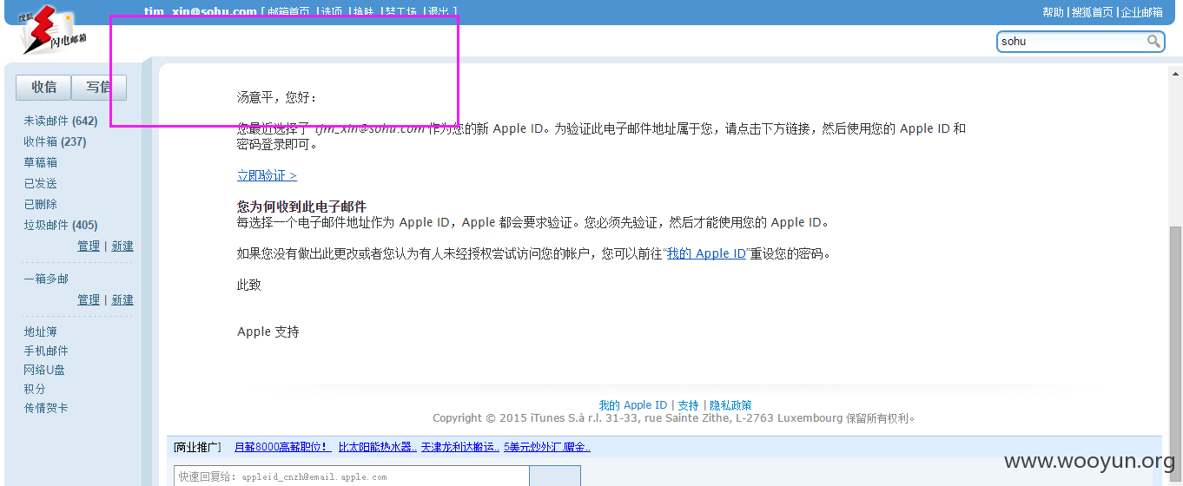This screenshot has width=1183, height=486.
Task: Click the footer 支持 link
Action: click(x=688, y=405)
